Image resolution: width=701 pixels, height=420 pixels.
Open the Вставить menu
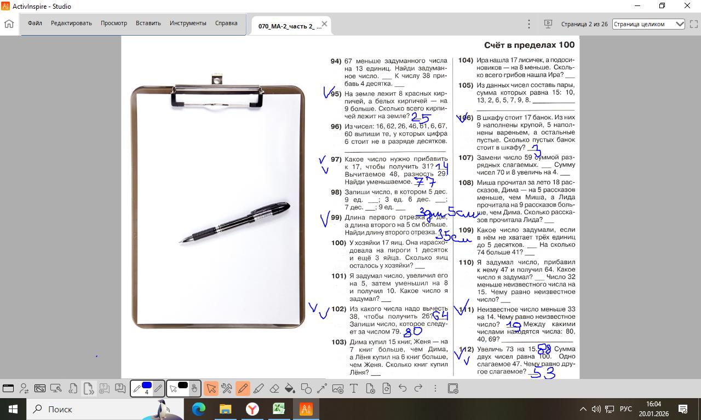148,24
